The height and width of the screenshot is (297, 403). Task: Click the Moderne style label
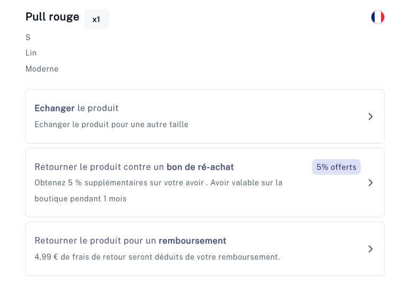(x=42, y=69)
